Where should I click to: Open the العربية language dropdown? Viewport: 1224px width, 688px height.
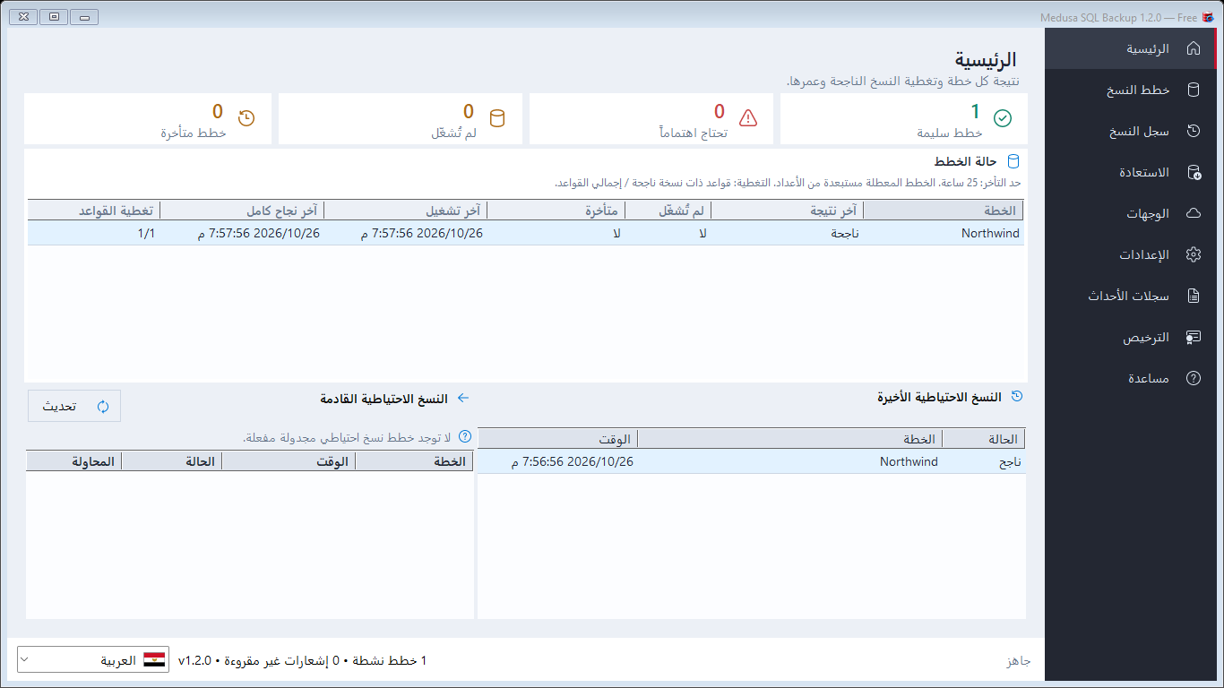(92, 660)
